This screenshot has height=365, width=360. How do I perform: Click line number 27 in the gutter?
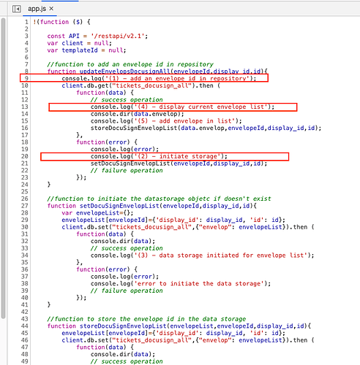coord(25,206)
